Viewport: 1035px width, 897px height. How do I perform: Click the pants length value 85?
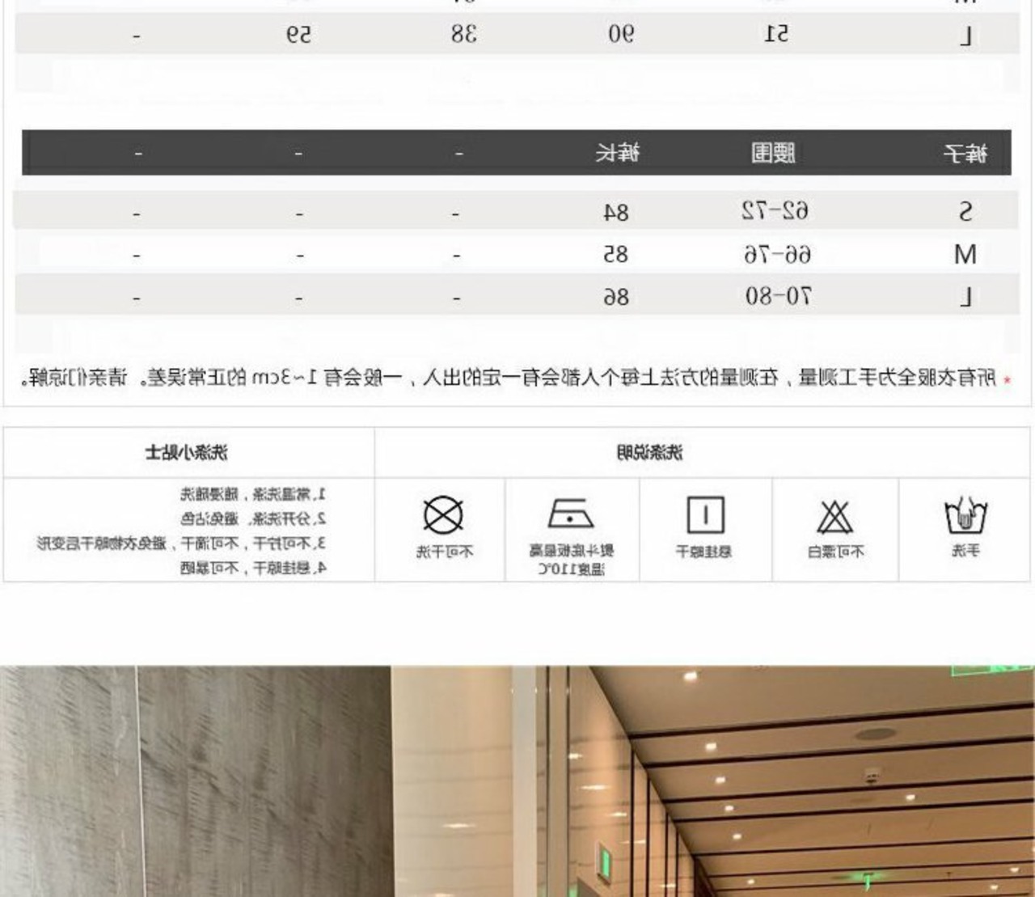pos(616,255)
